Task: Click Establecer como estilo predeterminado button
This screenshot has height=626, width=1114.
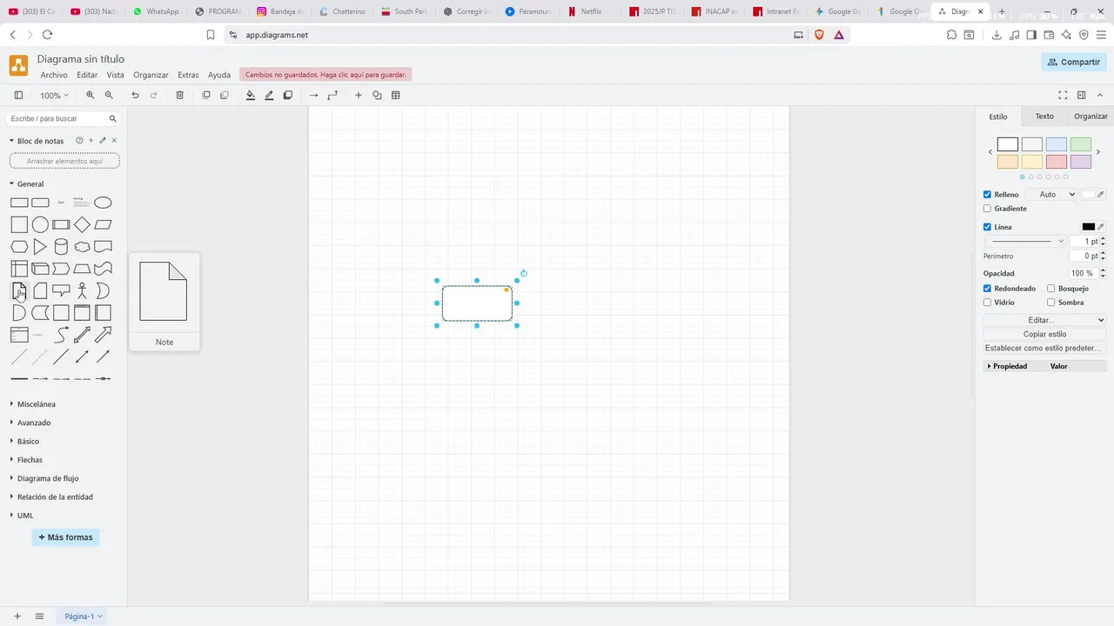Action: (x=1044, y=348)
